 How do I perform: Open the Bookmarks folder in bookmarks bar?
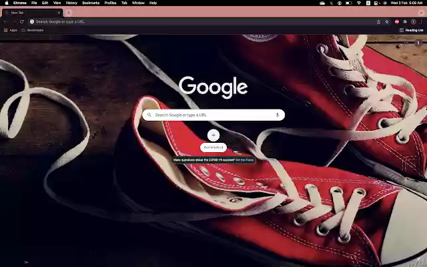pos(33,30)
